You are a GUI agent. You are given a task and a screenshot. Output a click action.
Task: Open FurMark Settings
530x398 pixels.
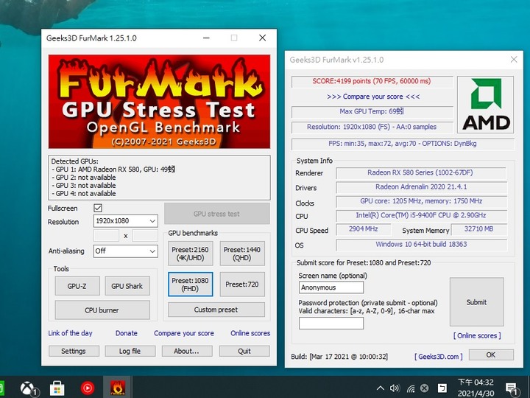click(74, 352)
